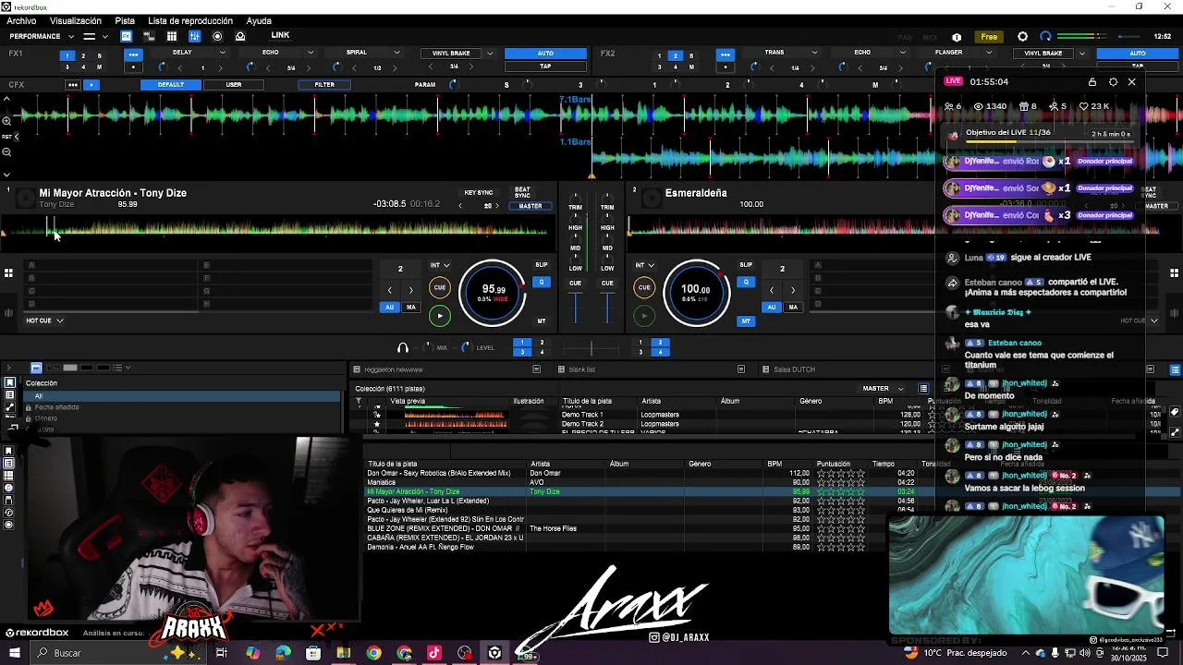Select CFX USER bank
Screen dimensions: 1183x665
(x=234, y=85)
